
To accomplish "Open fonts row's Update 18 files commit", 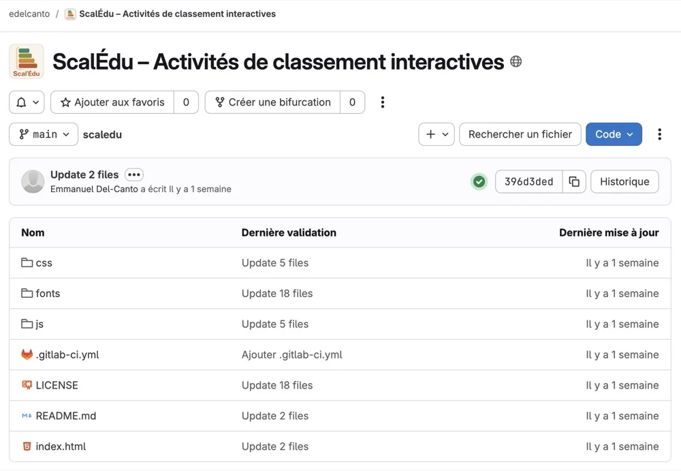I will tap(277, 294).
